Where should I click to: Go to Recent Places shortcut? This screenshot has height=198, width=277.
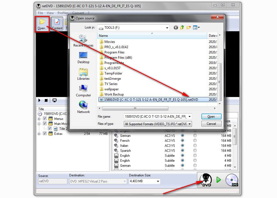pos(83,41)
